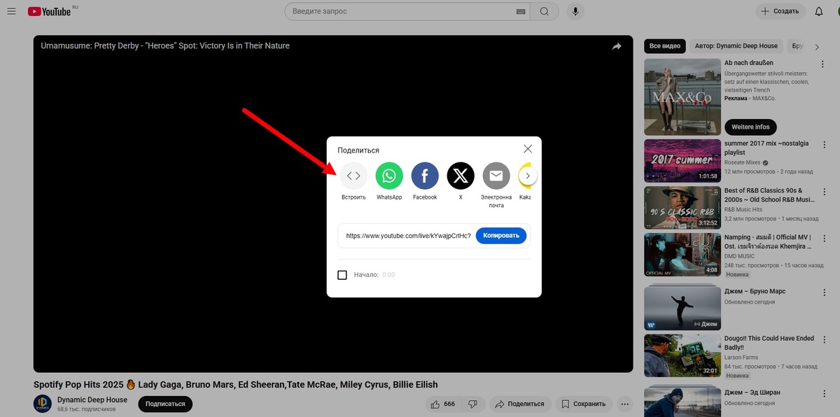Open menu for summer 2017 mix video

coord(823,144)
